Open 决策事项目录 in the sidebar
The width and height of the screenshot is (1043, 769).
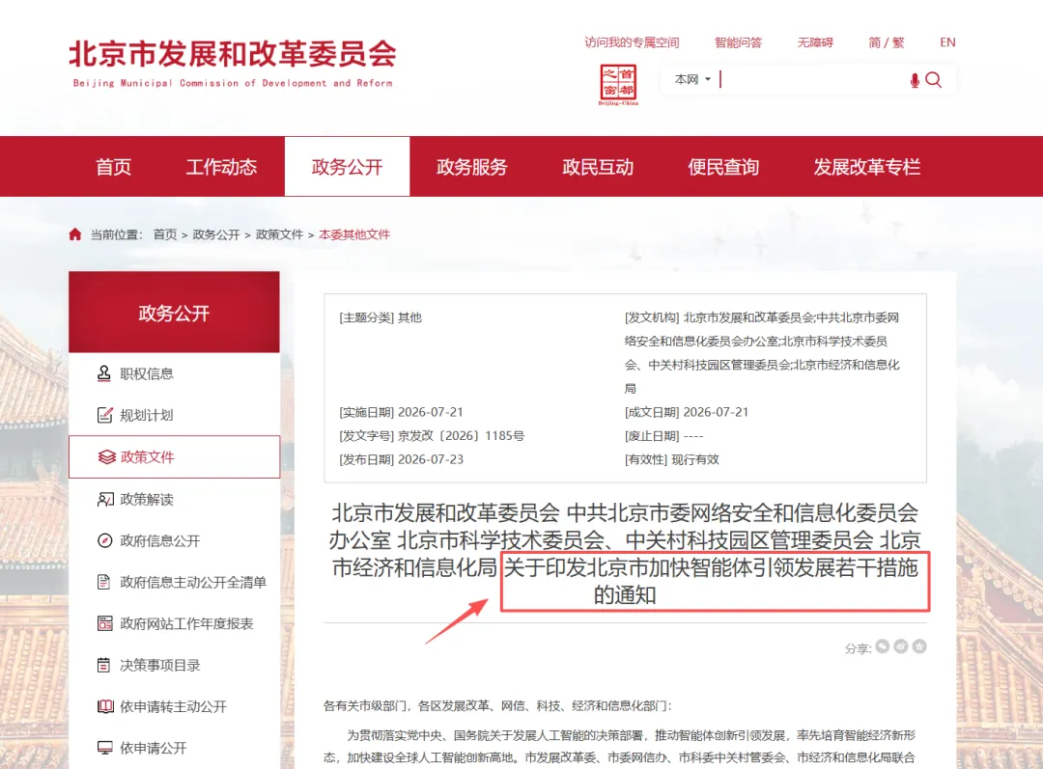click(x=159, y=666)
